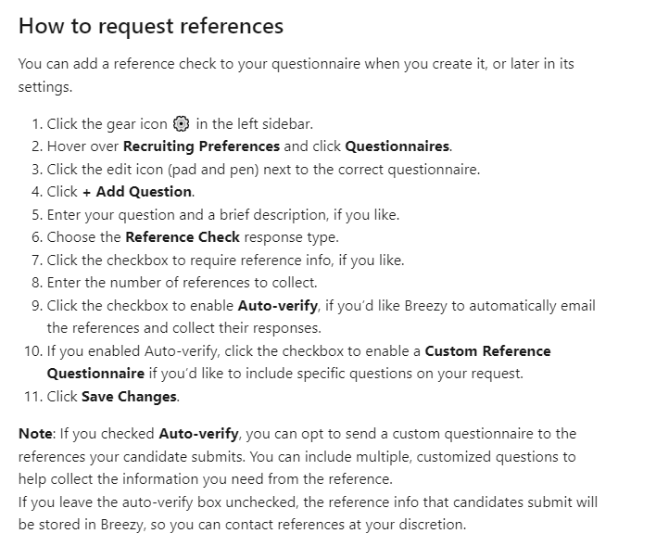Click step 5 'Enter your question' line
656x559 pixels.
[222, 215]
